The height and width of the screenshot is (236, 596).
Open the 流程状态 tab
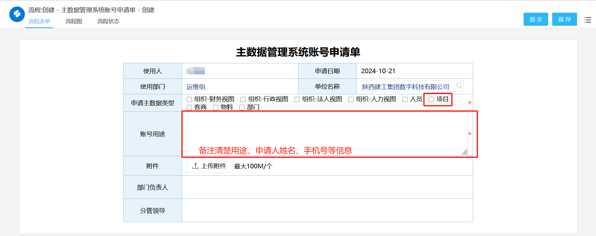[108, 21]
